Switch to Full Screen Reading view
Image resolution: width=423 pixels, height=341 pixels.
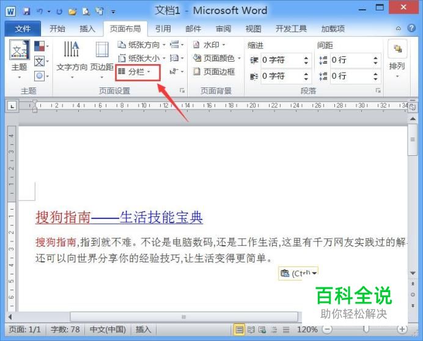pos(251,329)
